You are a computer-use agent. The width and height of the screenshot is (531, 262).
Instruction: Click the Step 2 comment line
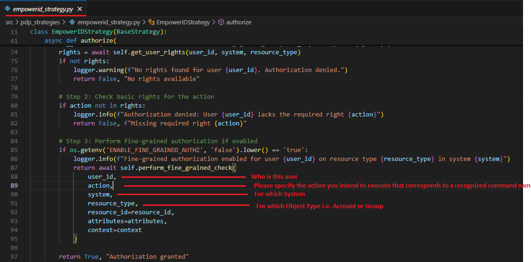137,96
